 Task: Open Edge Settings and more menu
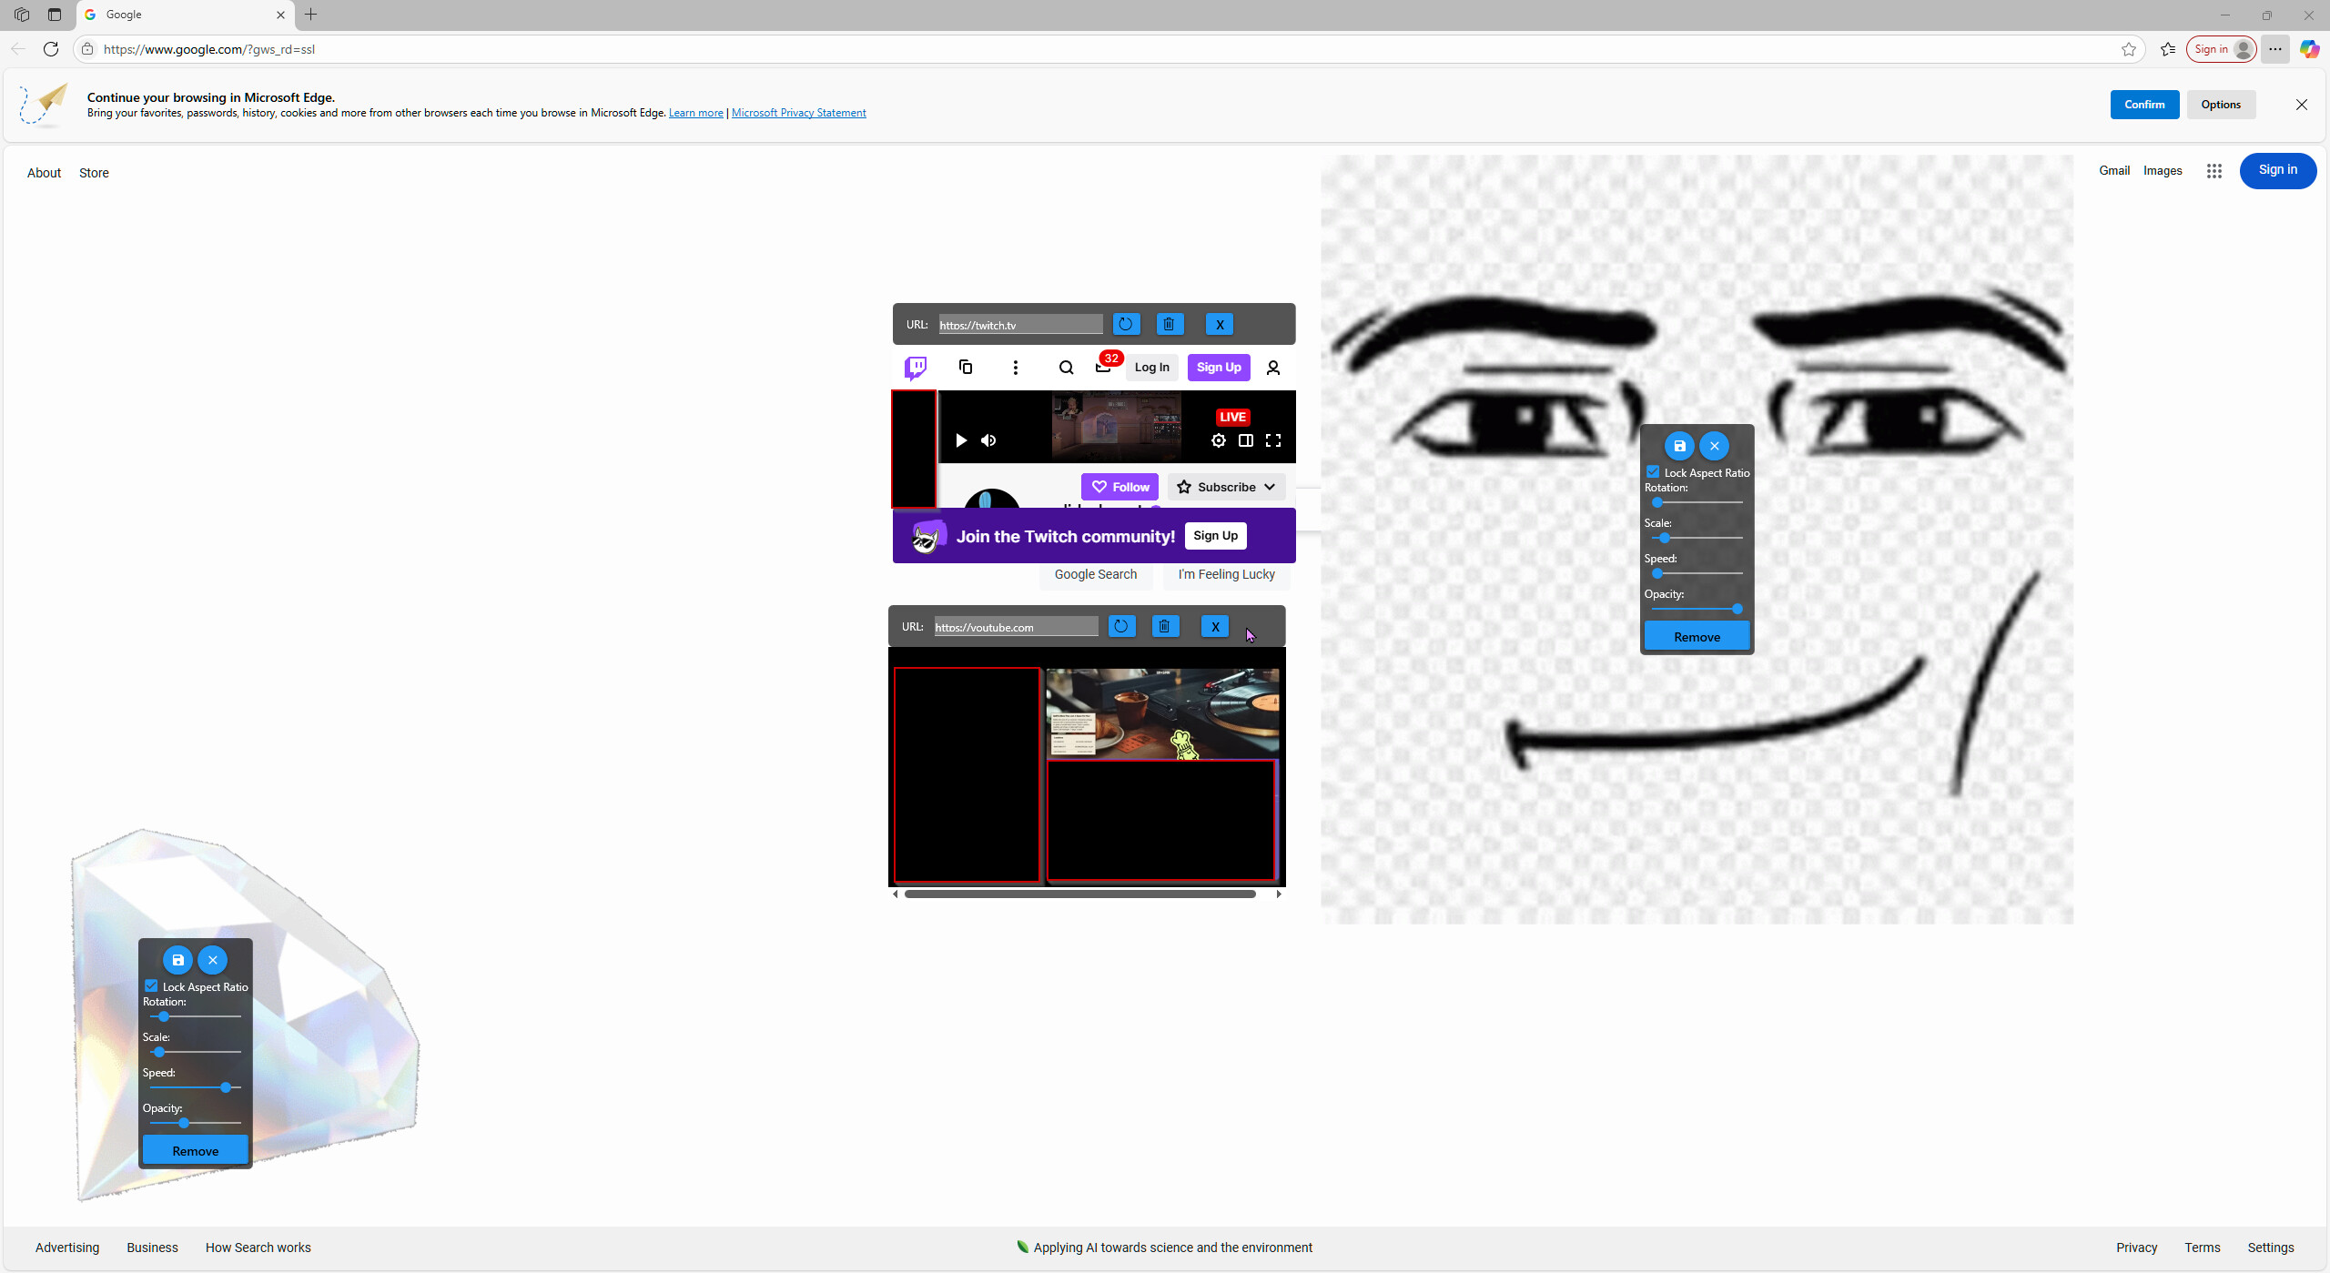coord(2274,49)
